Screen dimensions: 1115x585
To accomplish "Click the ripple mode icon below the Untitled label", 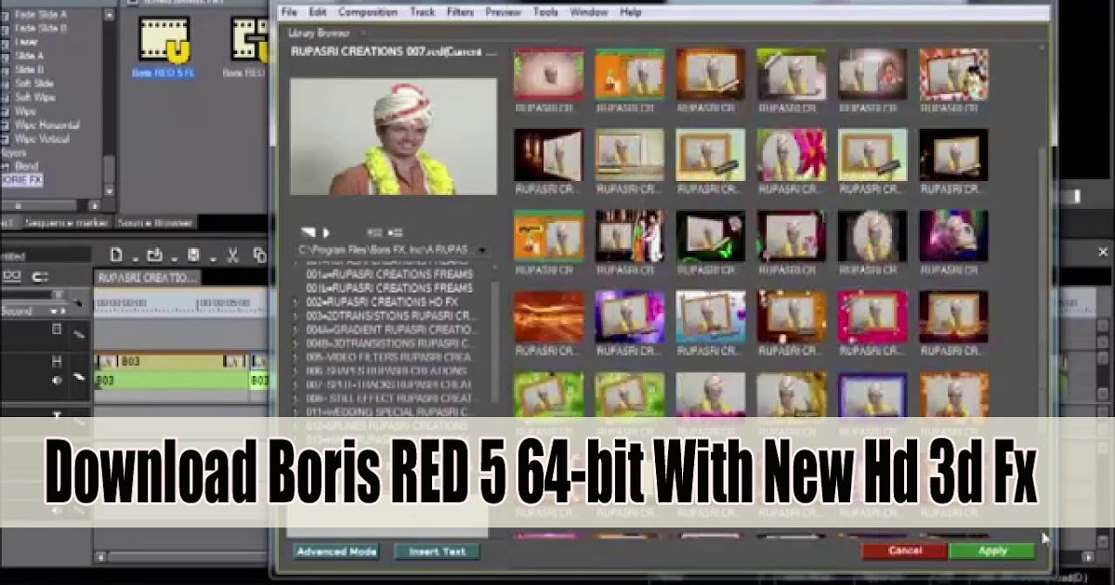I will (x=12, y=276).
